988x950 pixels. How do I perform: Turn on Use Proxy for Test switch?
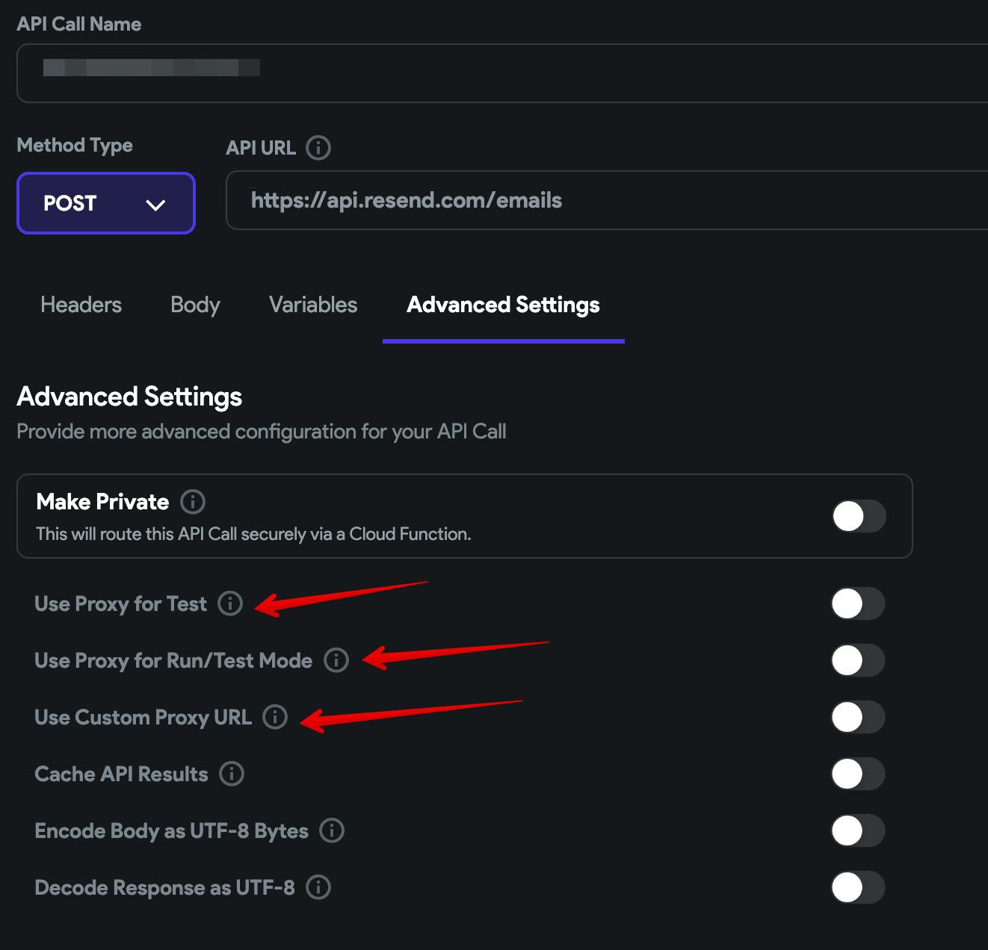(x=858, y=603)
